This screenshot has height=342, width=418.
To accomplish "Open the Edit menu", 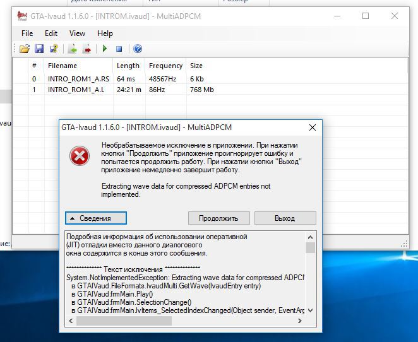I will (51, 33).
